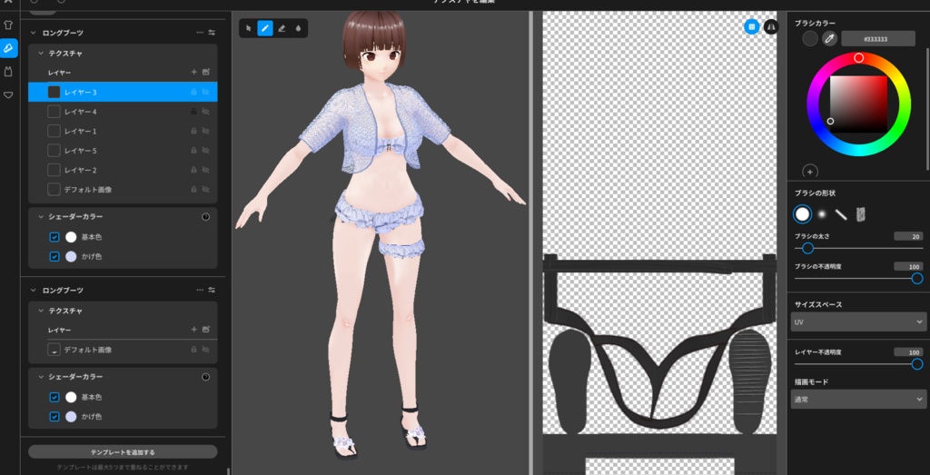Select the eraser tool

[282, 28]
